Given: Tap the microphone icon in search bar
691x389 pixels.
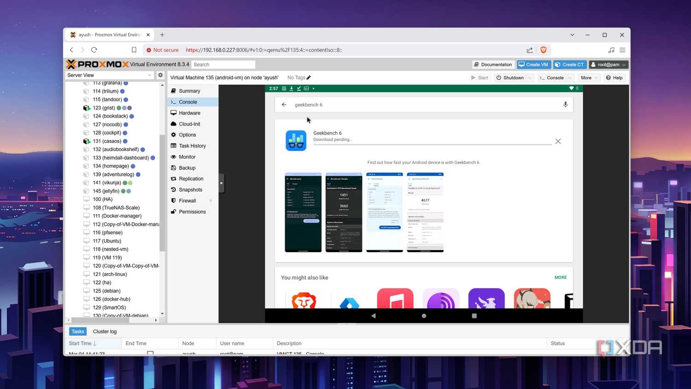Looking at the screenshot, I should (x=565, y=105).
